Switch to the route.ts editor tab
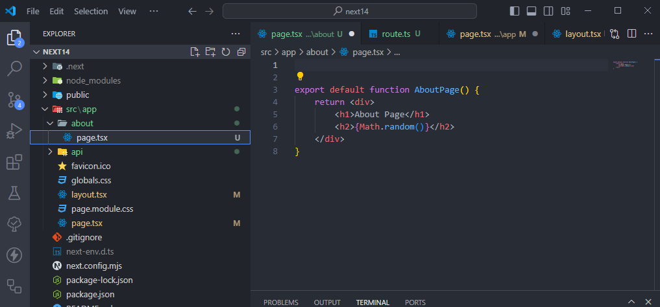 tap(395, 34)
